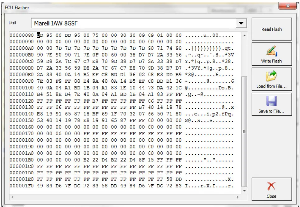Click address 000001A0 in hex view
This screenshot has width=300, height=207.
pyautogui.click(x=22, y=153)
